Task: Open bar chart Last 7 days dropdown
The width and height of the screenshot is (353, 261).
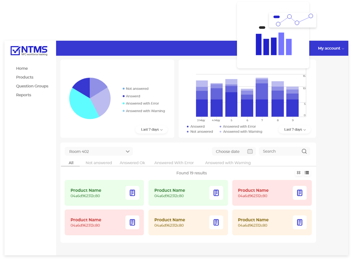Action: (x=295, y=130)
